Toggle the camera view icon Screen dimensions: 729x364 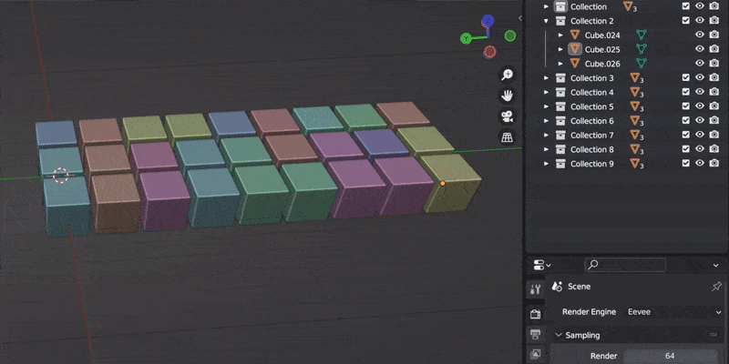508,116
